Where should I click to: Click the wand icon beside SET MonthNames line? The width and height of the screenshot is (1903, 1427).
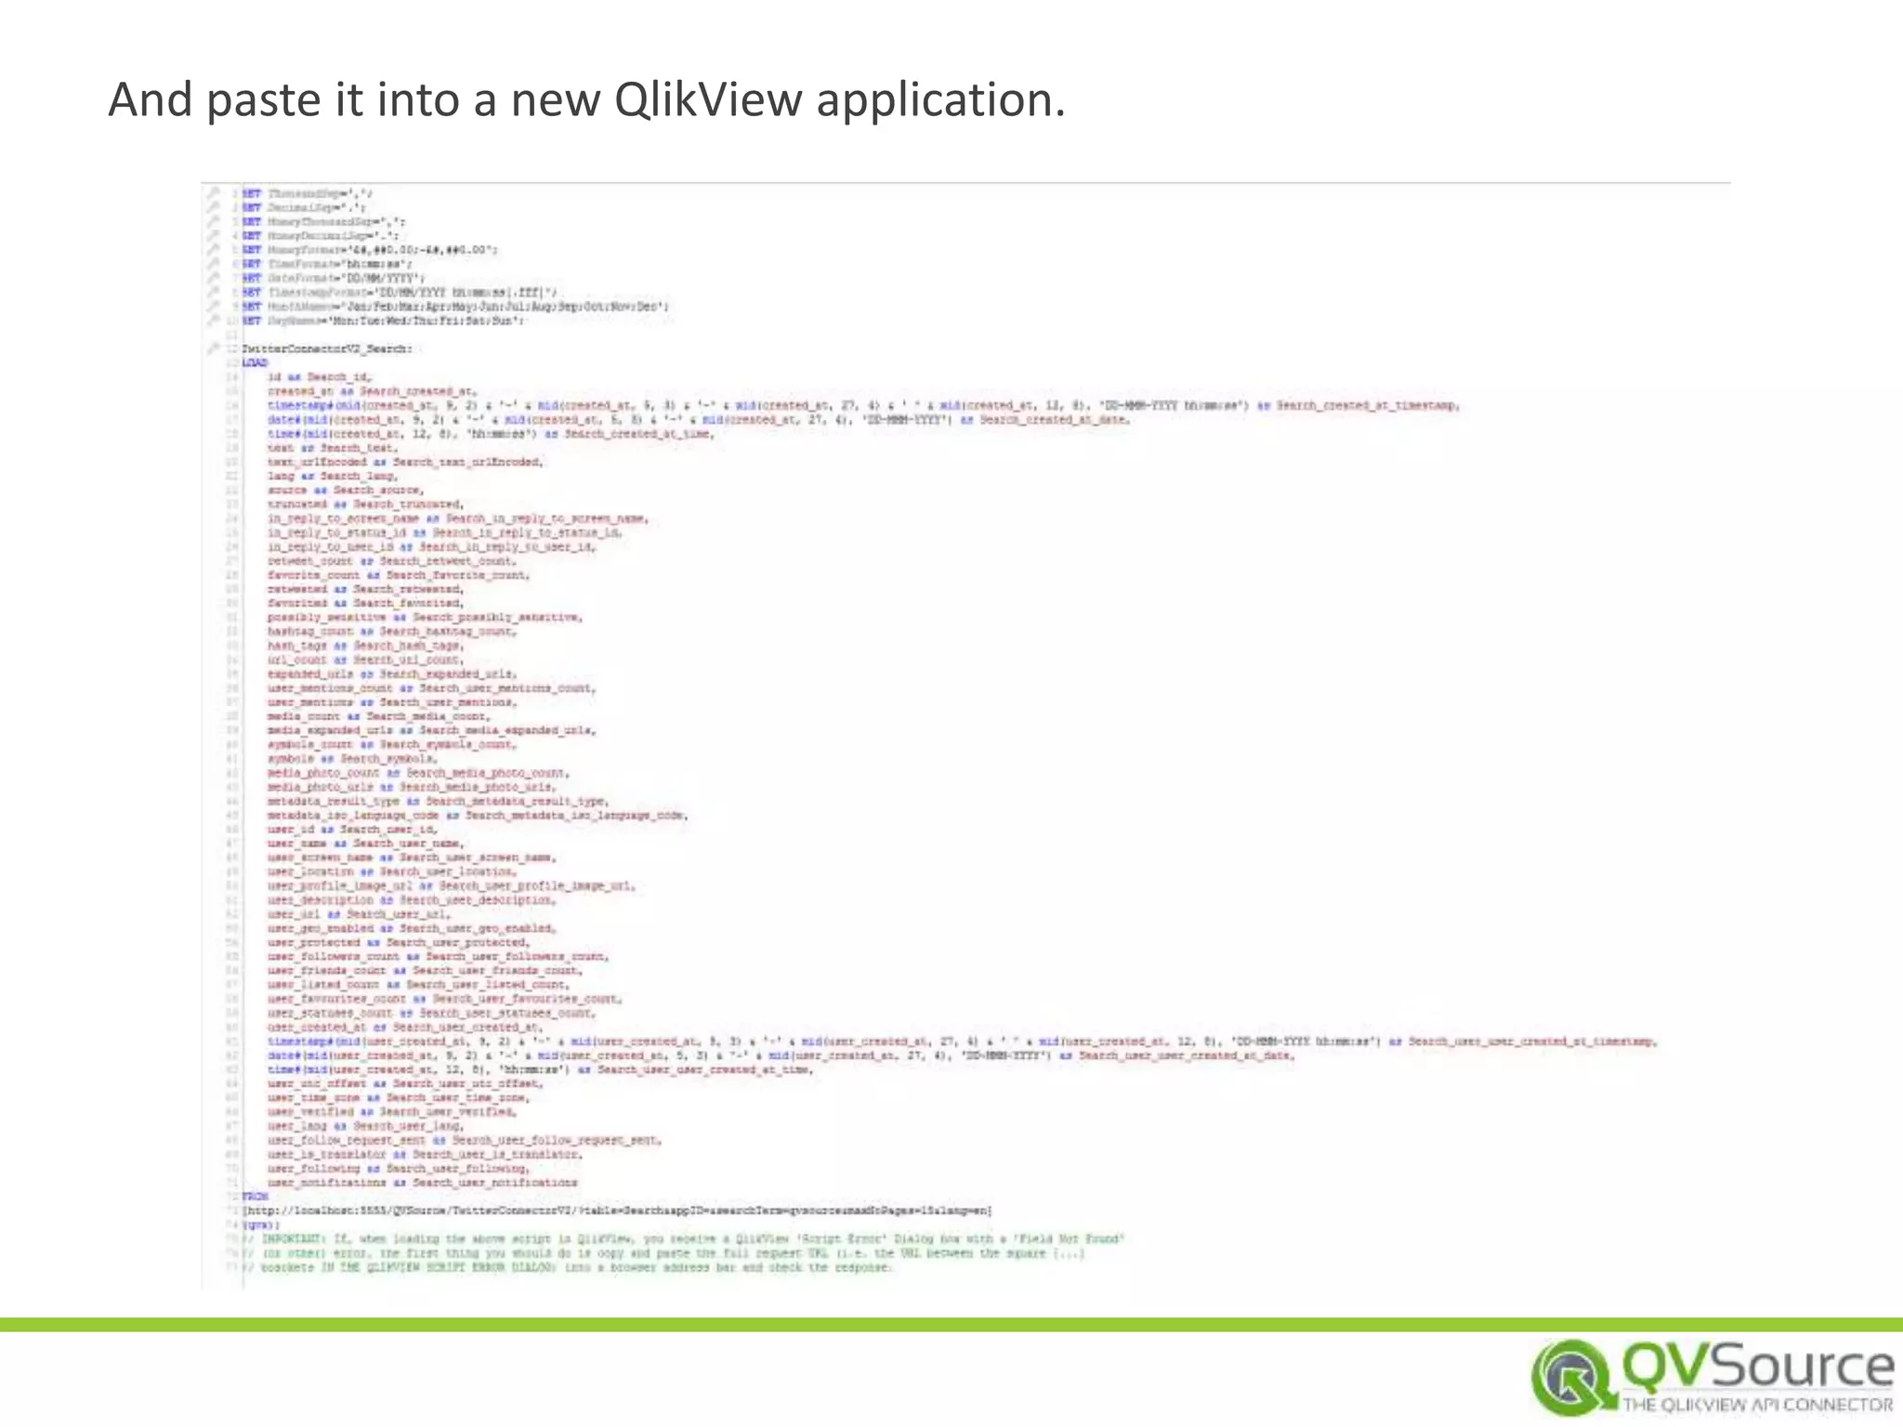[213, 306]
